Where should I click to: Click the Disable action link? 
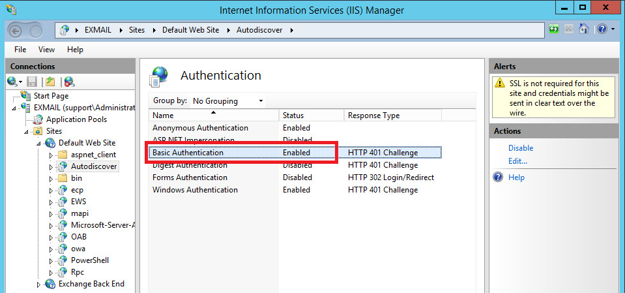click(x=521, y=148)
